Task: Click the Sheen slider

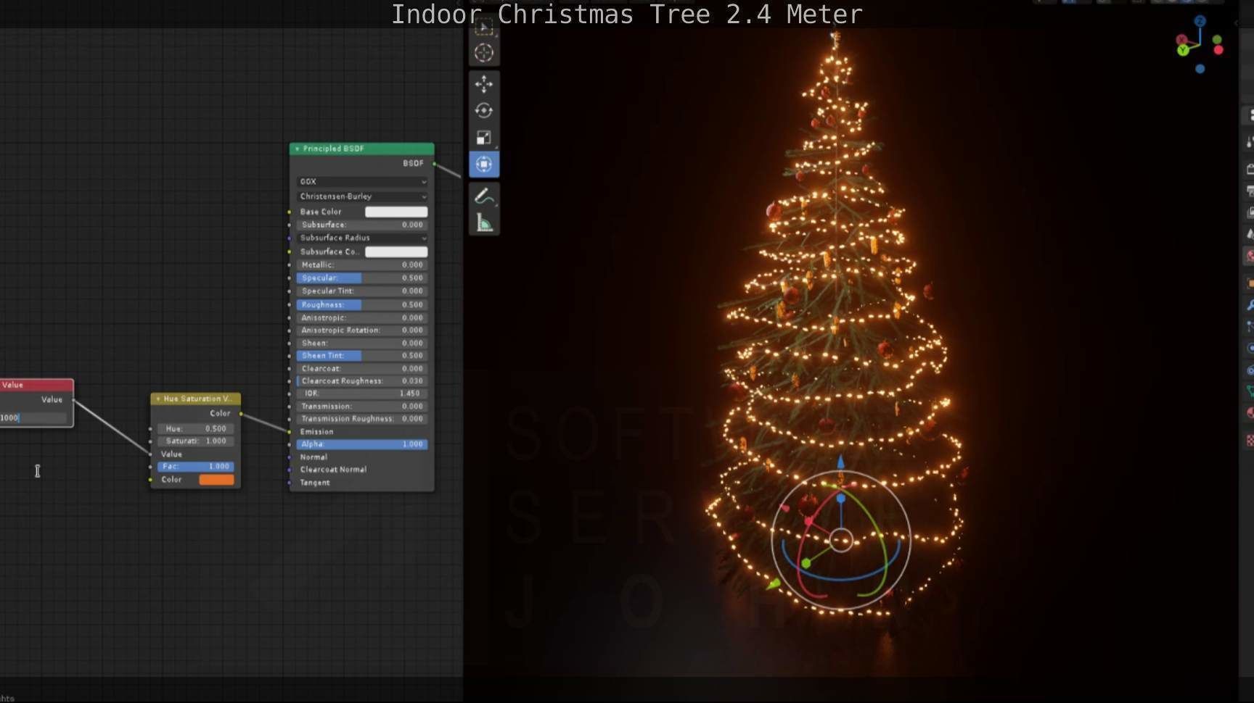Action: (x=362, y=344)
